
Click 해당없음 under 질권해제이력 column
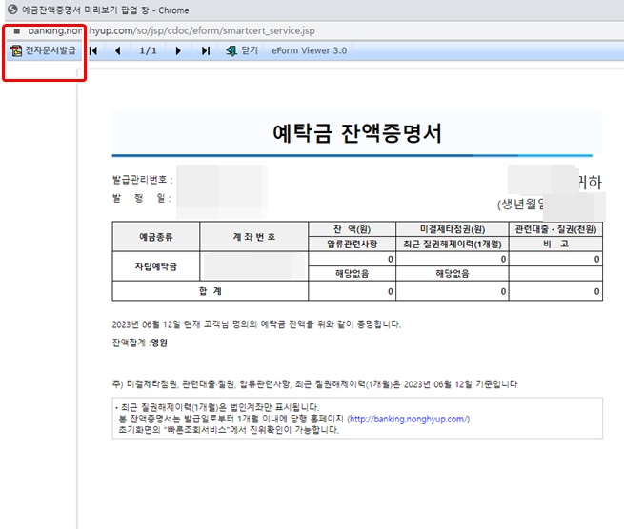453,273
